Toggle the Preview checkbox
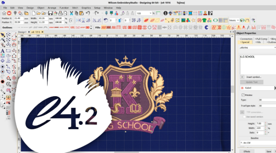The width and height of the screenshot is (276, 153). [243, 95]
